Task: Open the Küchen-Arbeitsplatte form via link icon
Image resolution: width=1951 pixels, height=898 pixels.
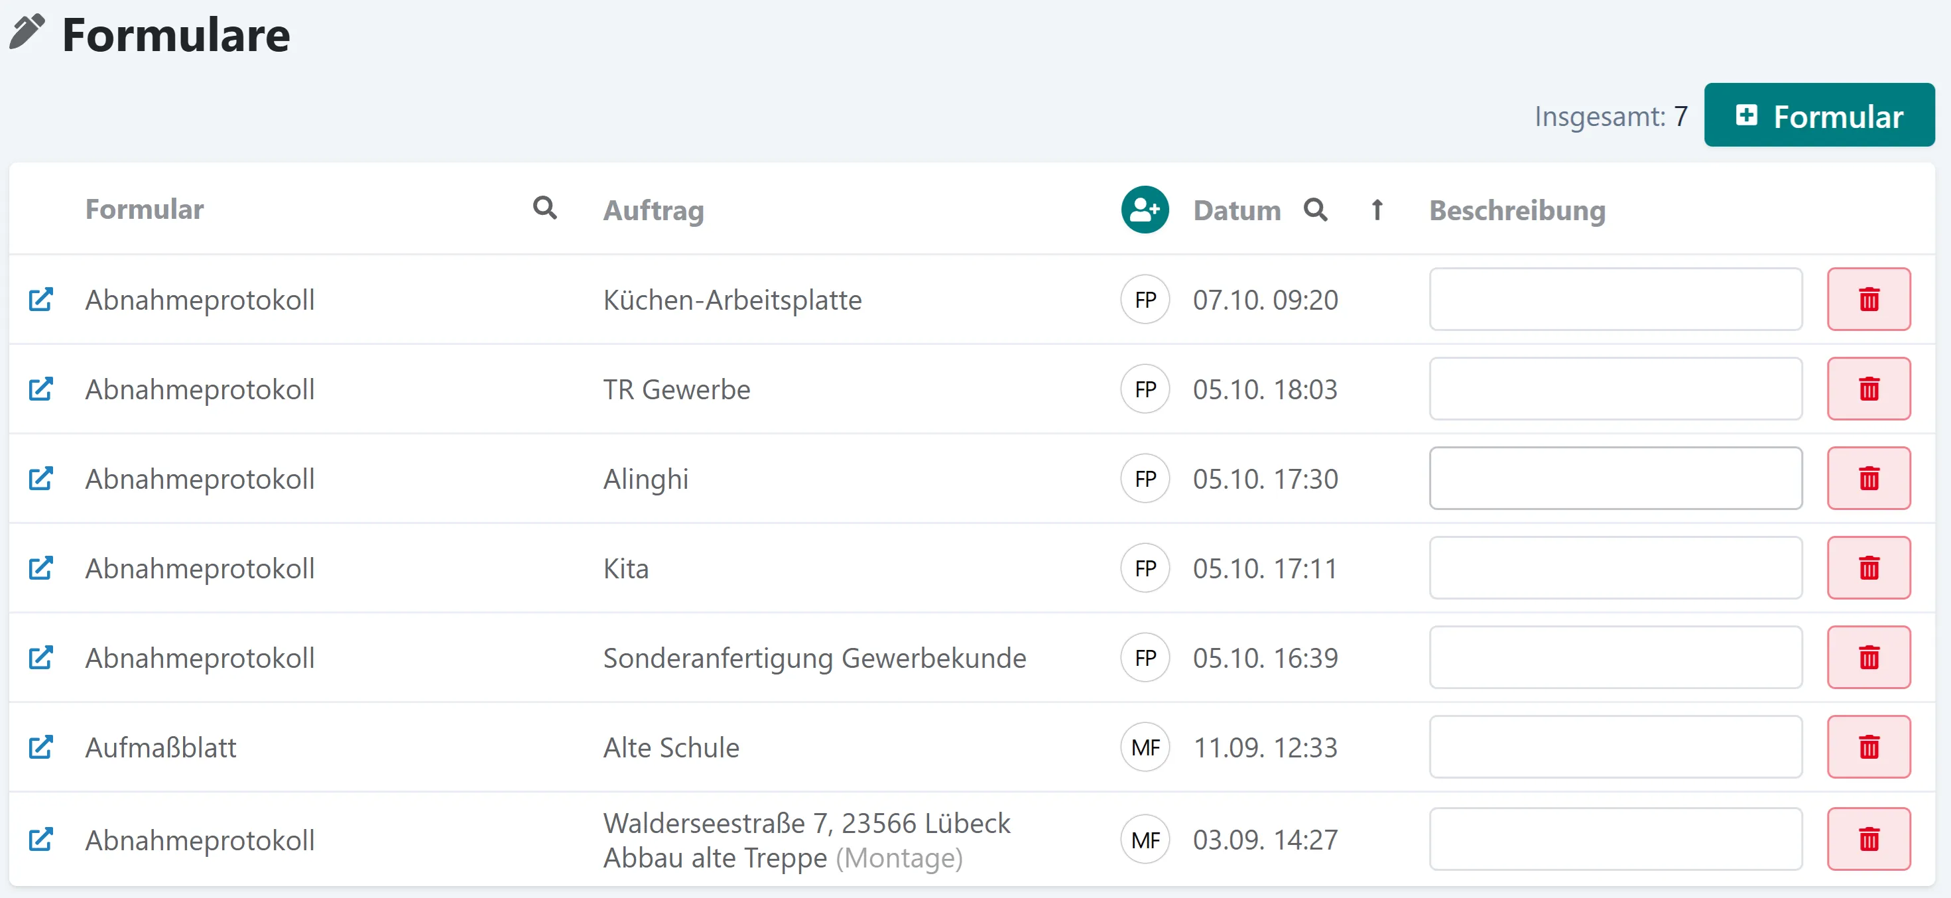Action: pos(41,299)
